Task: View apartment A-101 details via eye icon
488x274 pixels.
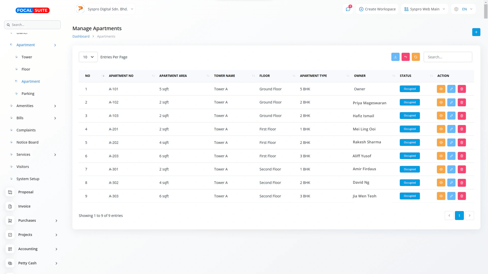Action: [441, 89]
